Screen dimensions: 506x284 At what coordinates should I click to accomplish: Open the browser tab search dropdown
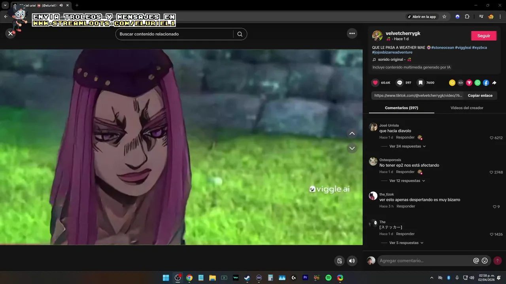[5, 5]
